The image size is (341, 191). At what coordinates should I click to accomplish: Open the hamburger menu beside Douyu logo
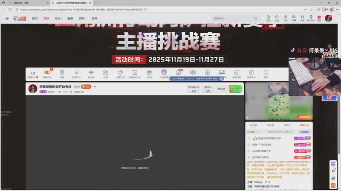7,18
